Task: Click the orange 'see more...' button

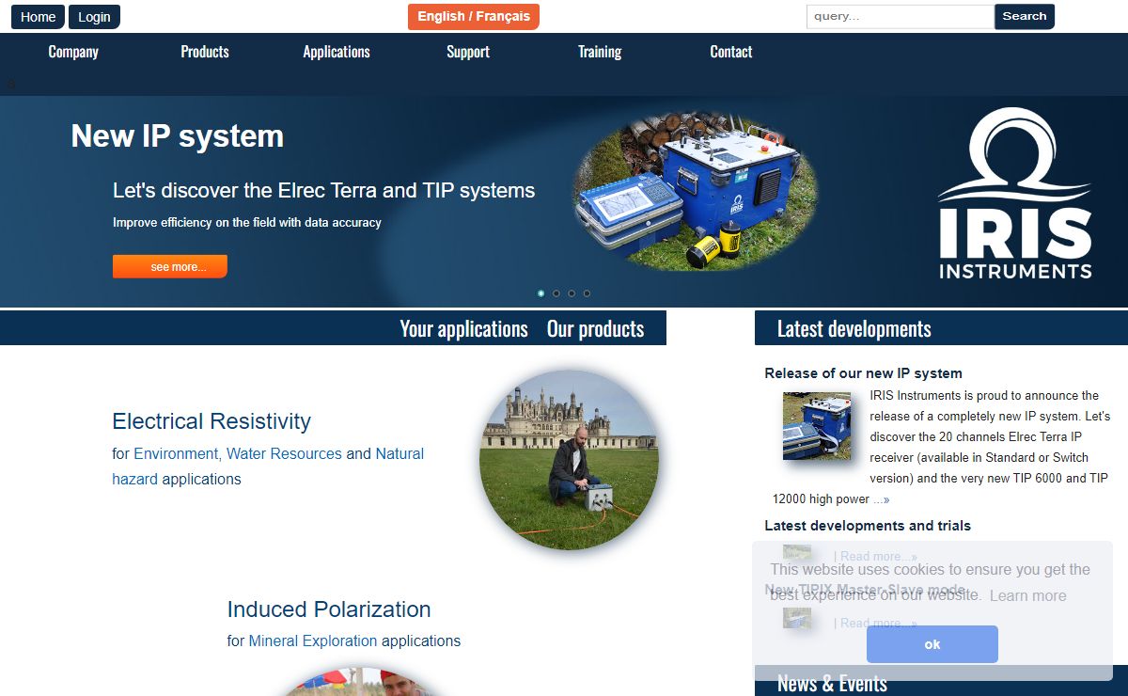Action: 170,266
